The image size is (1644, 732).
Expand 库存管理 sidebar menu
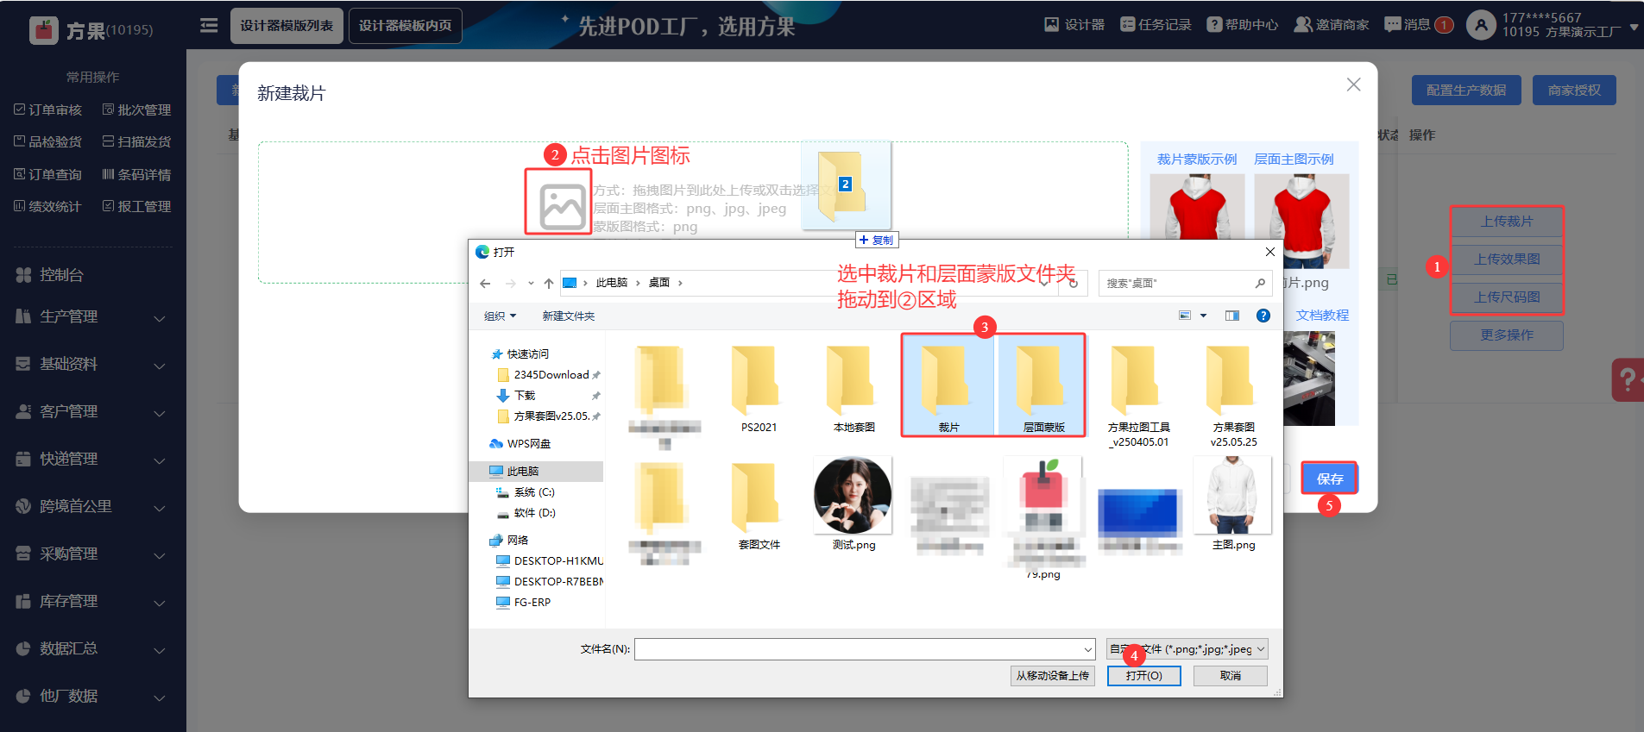point(92,601)
